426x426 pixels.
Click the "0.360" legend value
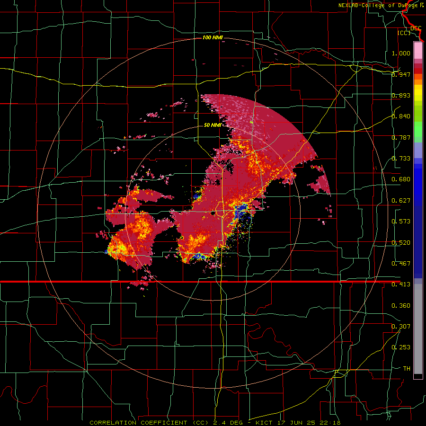tap(401, 306)
